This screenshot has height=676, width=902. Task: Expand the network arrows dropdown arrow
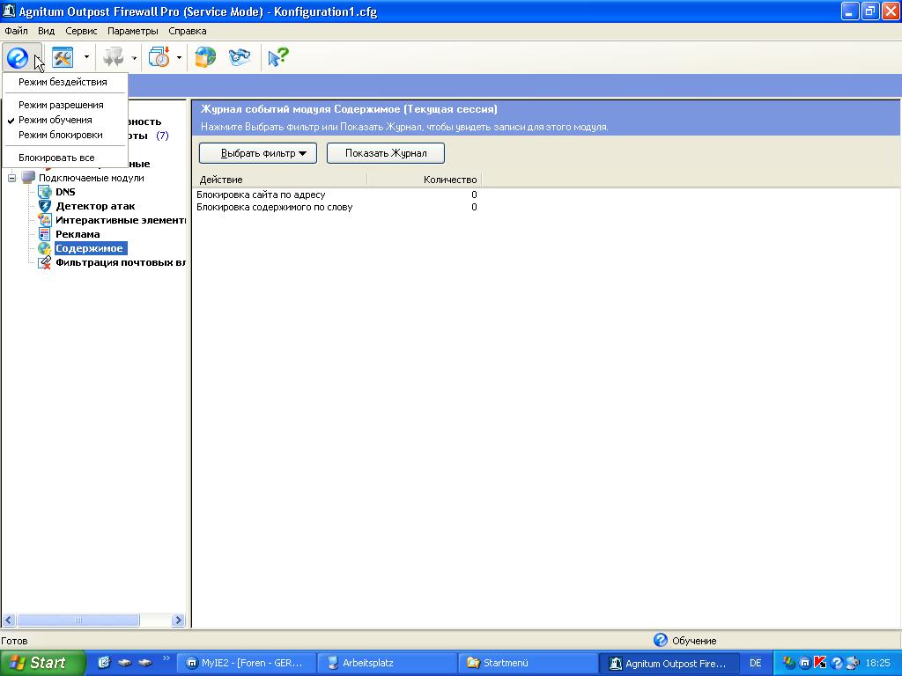(134, 57)
